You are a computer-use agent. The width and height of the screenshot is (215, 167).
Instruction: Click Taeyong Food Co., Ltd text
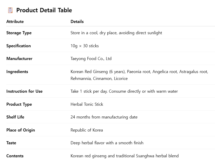pos(91,58)
